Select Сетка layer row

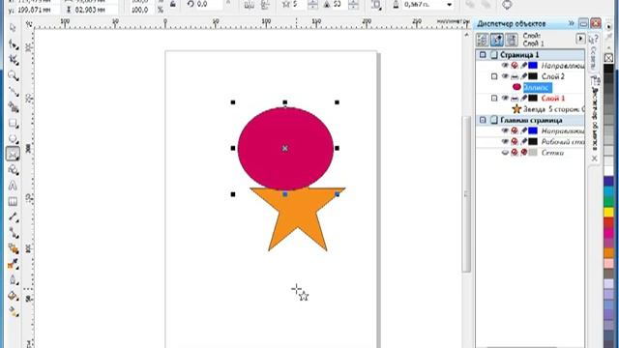pyautogui.click(x=530, y=153)
